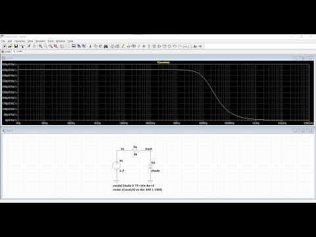Click the SPICE directive '.op' icon
This screenshot has width=316, height=237.
(x=200, y=46)
